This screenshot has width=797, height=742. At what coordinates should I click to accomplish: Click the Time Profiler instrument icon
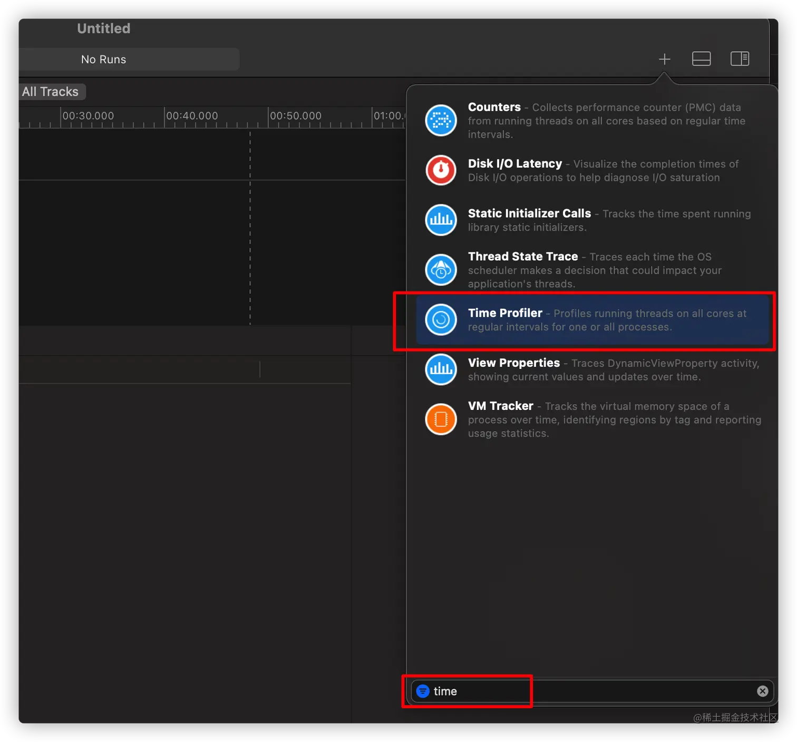point(441,319)
